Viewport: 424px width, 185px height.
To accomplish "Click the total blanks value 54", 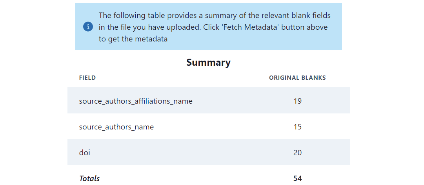I will (x=297, y=178).
